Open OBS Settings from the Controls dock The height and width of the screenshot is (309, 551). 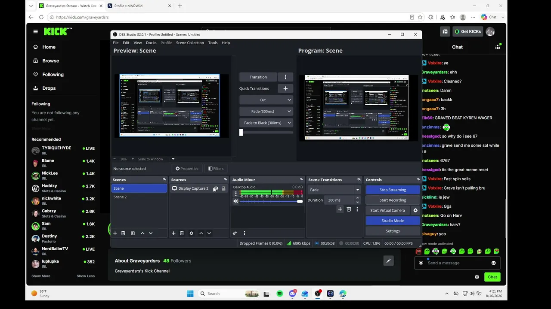(393, 231)
